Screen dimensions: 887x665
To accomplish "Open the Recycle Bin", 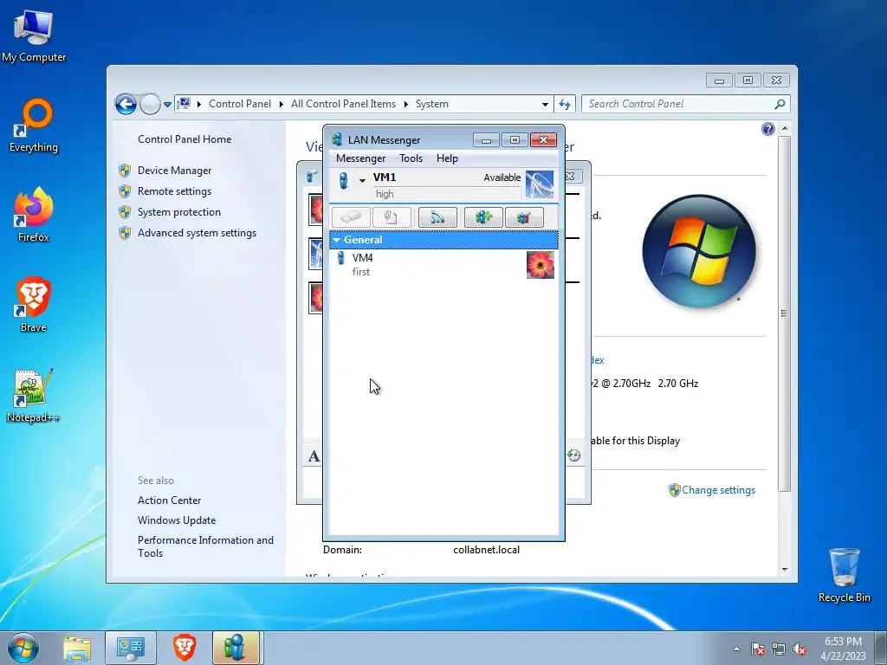I will 844,575.
